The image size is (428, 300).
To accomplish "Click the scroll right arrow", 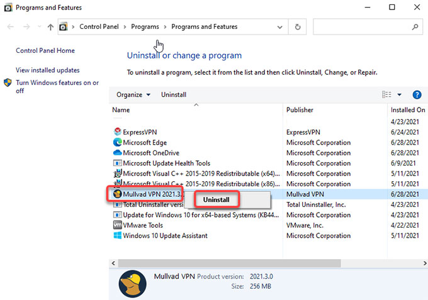I will (x=425, y=263).
